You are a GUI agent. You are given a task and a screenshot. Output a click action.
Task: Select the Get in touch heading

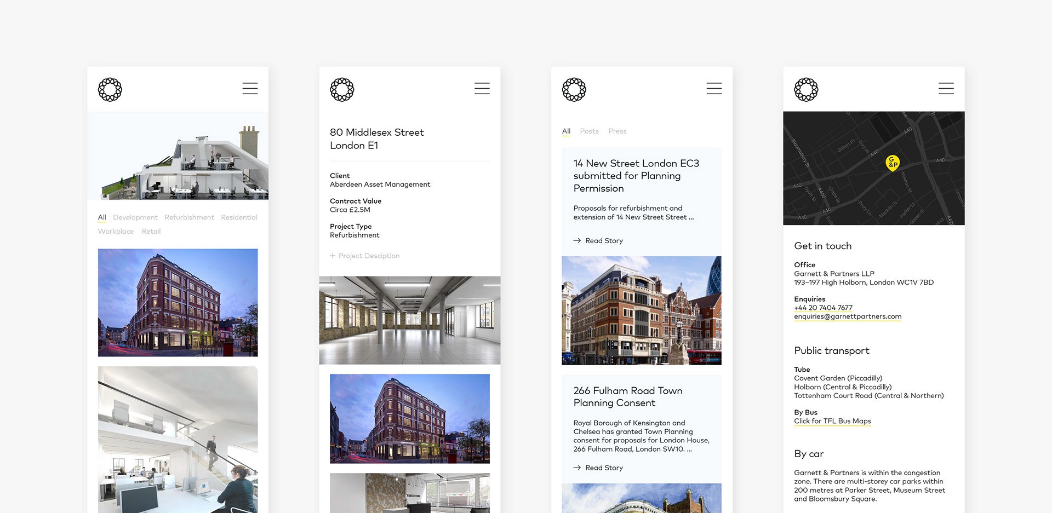point(823,246)
